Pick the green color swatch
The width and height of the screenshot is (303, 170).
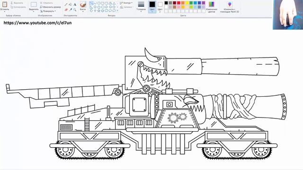pyautogui.click(x=191, y=3)
